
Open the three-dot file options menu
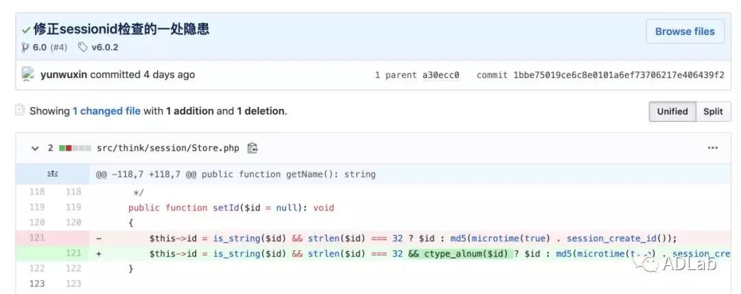(x=713, y=148)
